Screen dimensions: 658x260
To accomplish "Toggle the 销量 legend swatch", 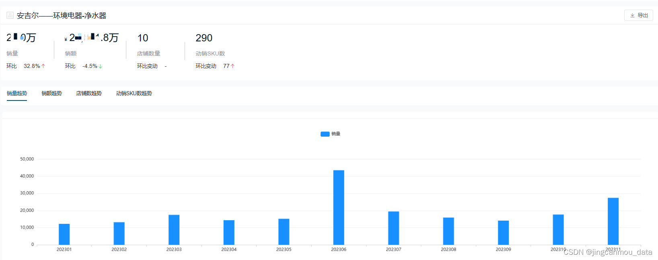I will (325, 134).
